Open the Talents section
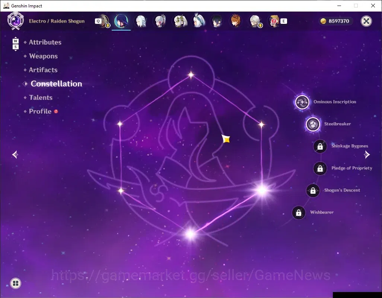 [41, 98]
